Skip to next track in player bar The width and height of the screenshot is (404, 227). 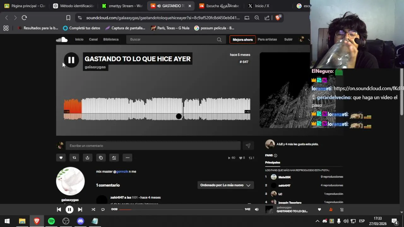pos(80,209)
